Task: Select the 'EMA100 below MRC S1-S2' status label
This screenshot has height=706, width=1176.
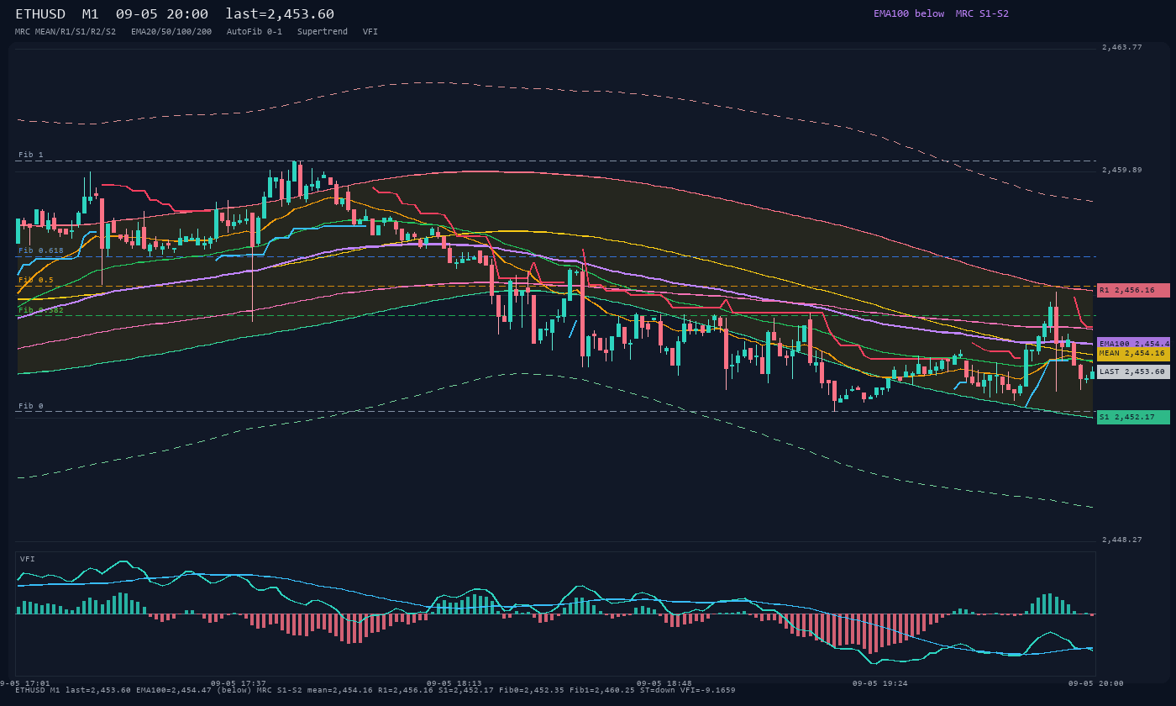Action: coord(941,13)
